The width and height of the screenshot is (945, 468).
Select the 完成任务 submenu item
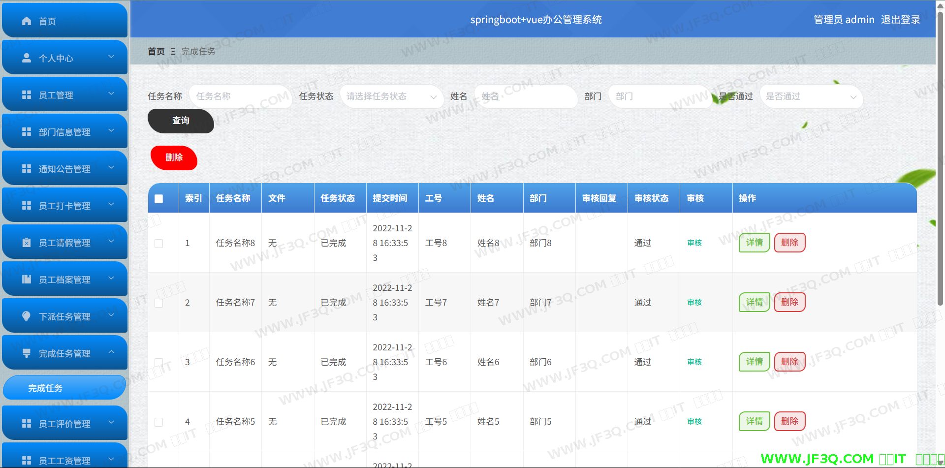click(x=64, y=388)
